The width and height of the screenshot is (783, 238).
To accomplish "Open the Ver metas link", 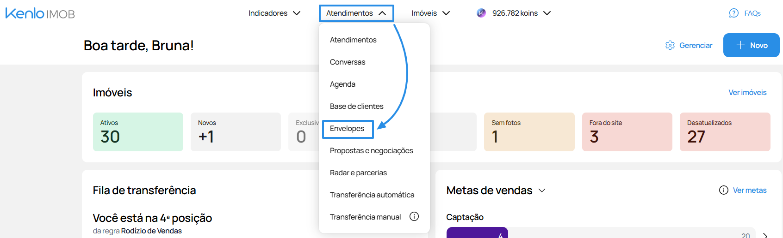I will point(750,190).
